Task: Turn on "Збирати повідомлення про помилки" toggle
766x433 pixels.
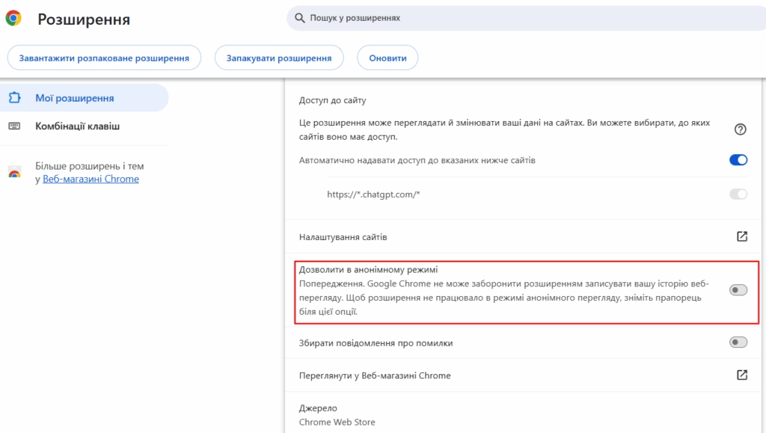Action: [x=738, y=343]
